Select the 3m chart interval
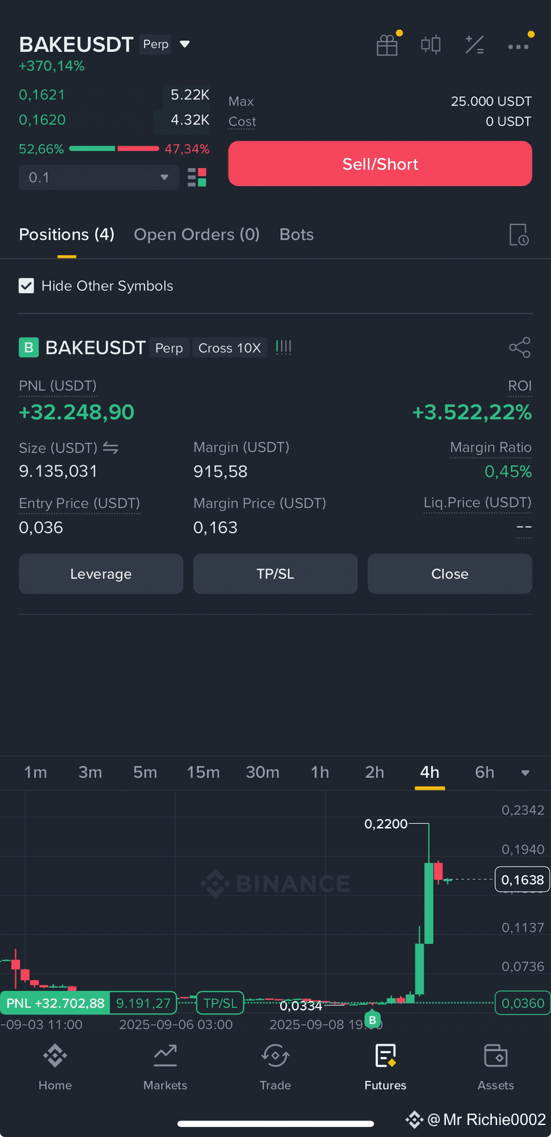 pos(90,772)
